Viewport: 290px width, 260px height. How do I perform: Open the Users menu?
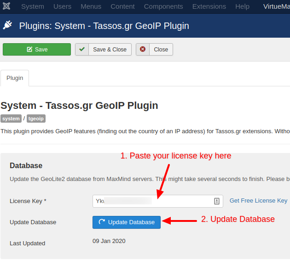(x=62, y=6)
